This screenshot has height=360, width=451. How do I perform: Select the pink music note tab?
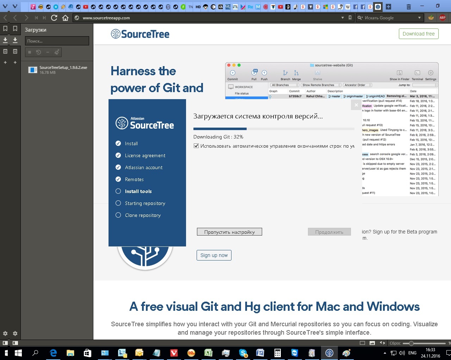(33, 7)
